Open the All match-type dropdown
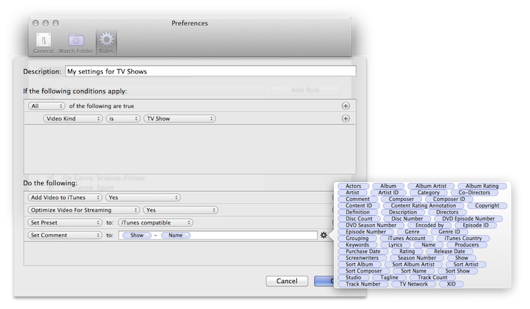Screen dimensions: 530x309 (x=46, y=106)
